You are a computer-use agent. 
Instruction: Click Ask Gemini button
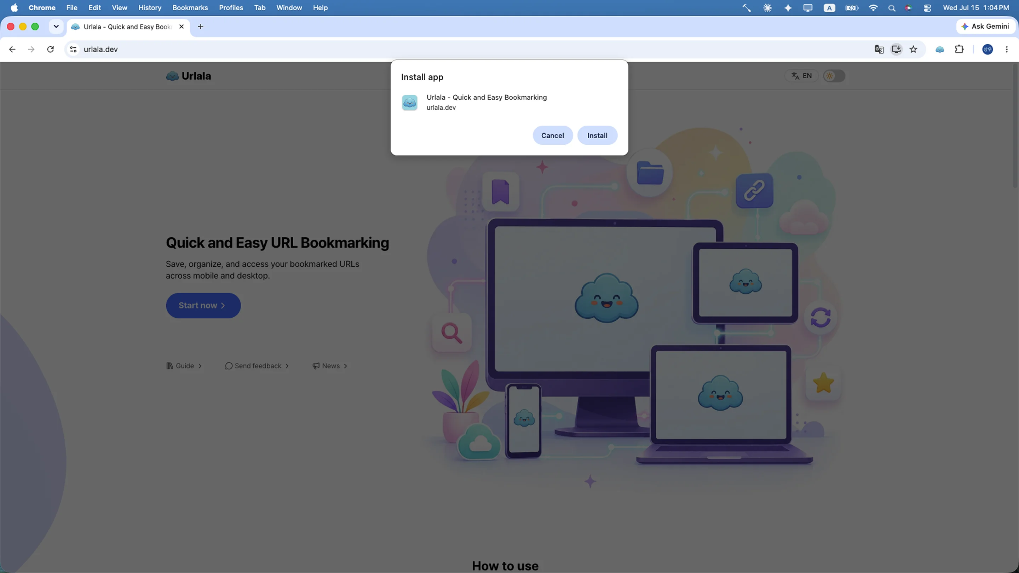point(985,26)
